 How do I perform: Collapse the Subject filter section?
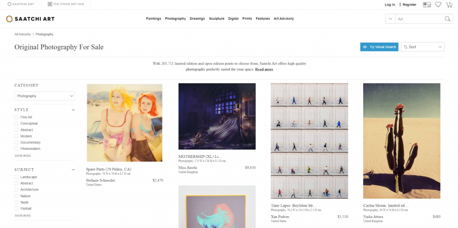tap(73, 170)
